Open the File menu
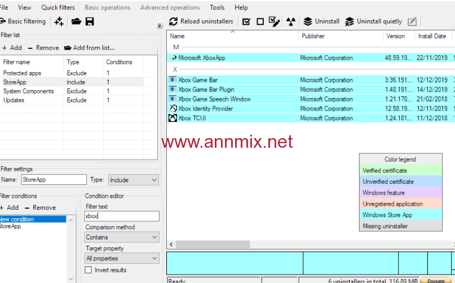 pos(4,7)
